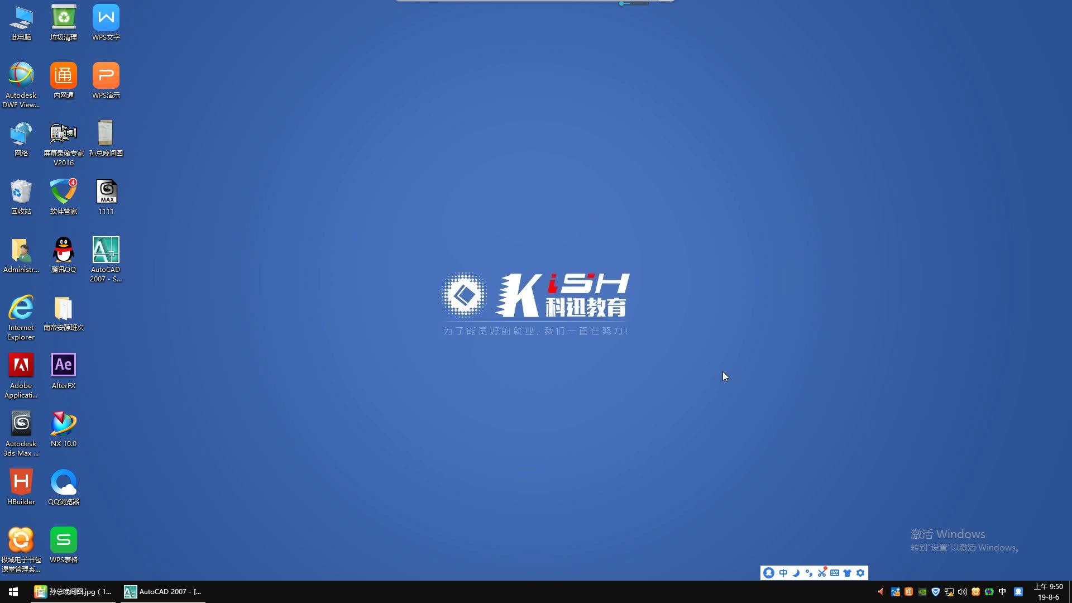The height and width of the screenshot is (603, 1072).
Task: Select the 内网通 desktop icon
Action: tap(64, 81)
